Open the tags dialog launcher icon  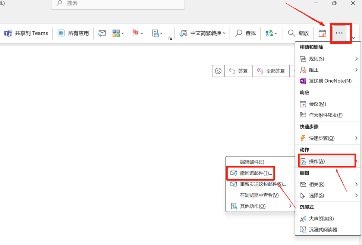[170, 38]
